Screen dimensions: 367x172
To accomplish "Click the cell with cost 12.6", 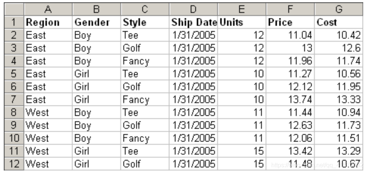I will (x=339, y=48).
